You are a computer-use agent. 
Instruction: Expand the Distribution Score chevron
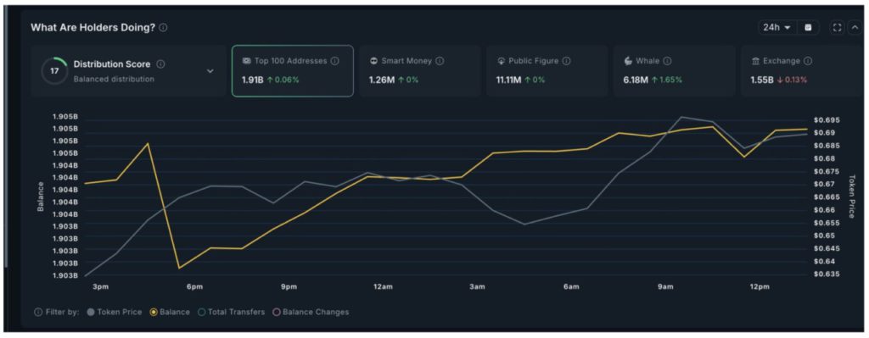tap(210, 71)
